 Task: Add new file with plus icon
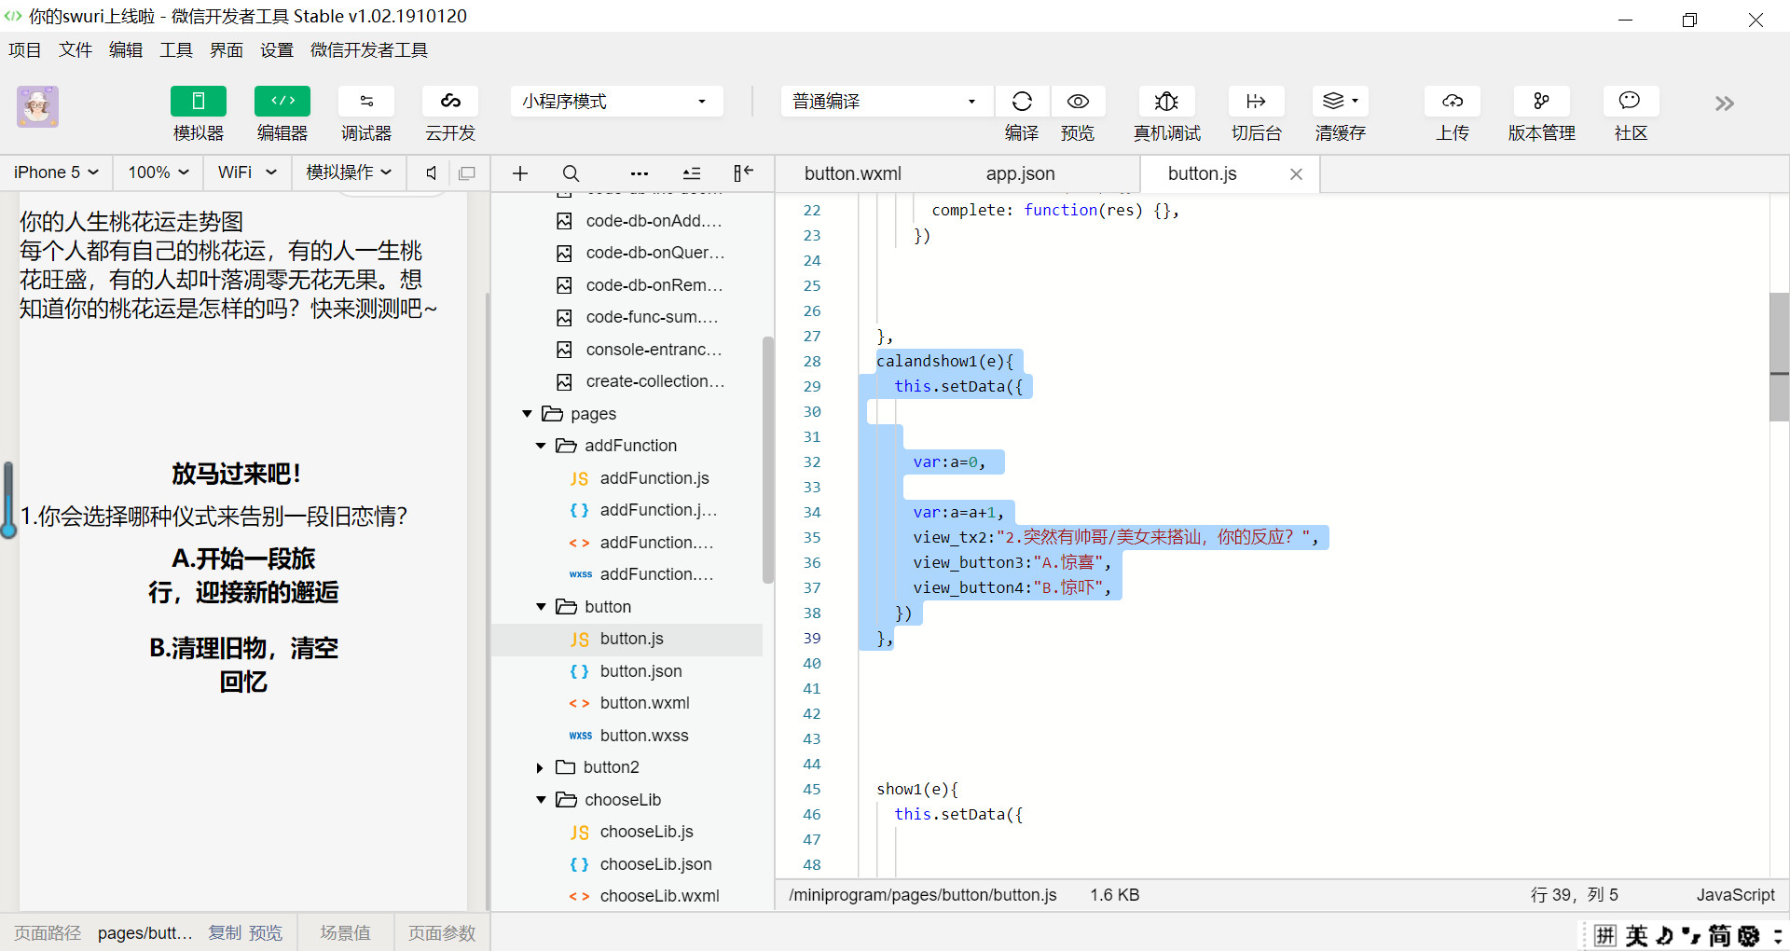[x=520, y=173]
